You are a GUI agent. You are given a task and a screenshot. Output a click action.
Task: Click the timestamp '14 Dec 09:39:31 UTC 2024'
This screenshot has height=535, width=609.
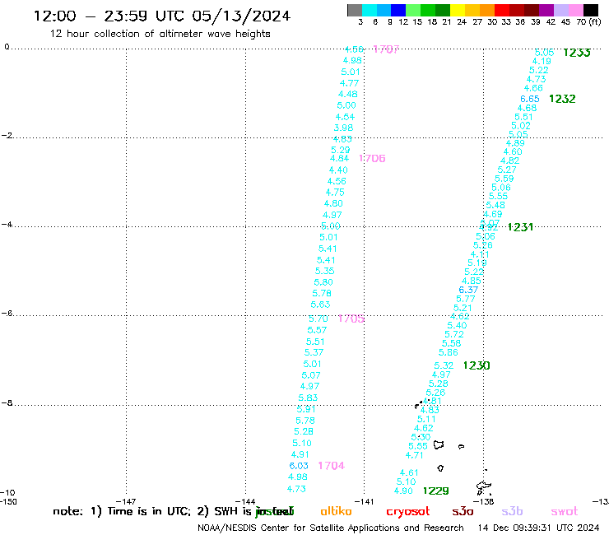[538, 528]
